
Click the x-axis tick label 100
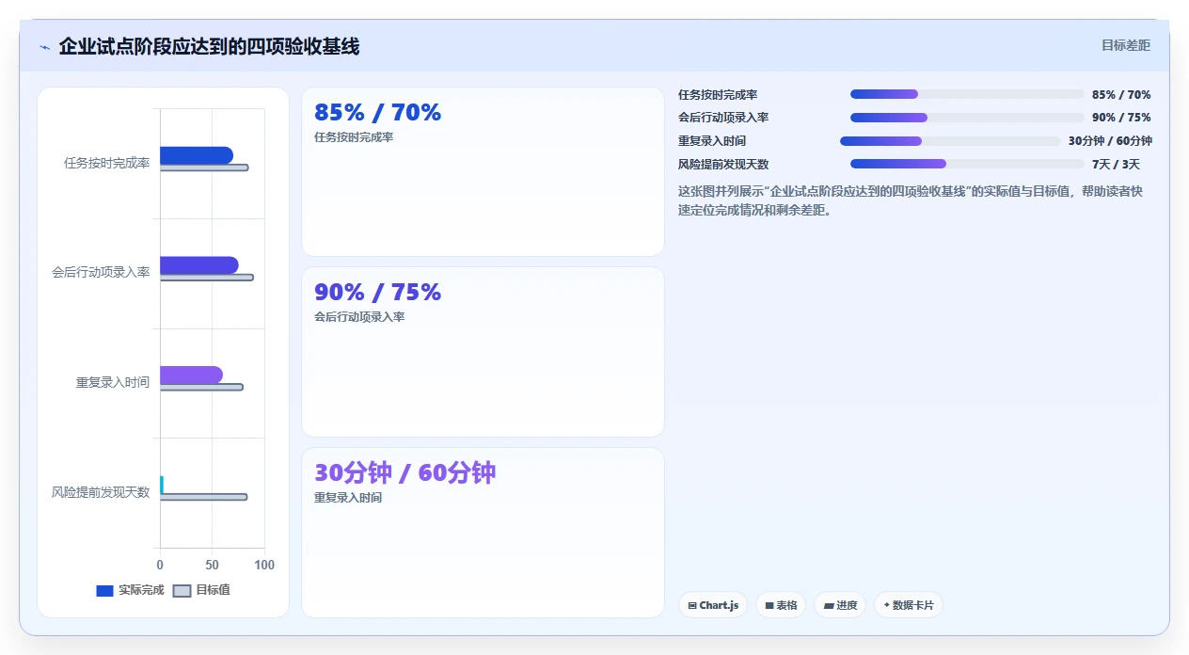(264, 565)
